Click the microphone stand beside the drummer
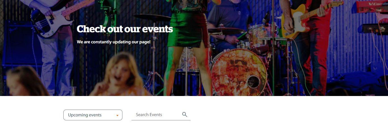Image resolution: width=388 pixels, height=128 pixels. pyautogui.click(x=273, y=48)
